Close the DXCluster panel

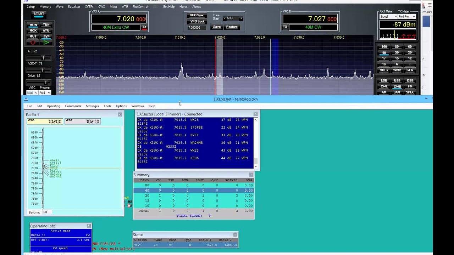tap(255, 114)
